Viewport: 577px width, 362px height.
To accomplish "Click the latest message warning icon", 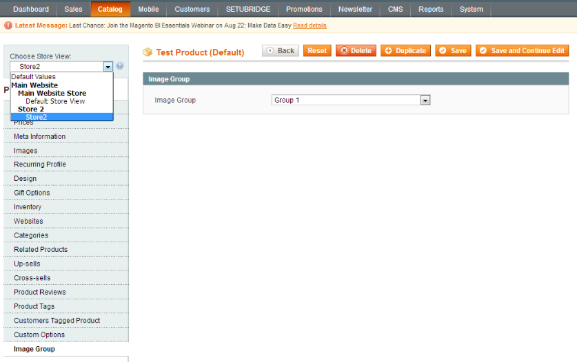I will [8, 25].
